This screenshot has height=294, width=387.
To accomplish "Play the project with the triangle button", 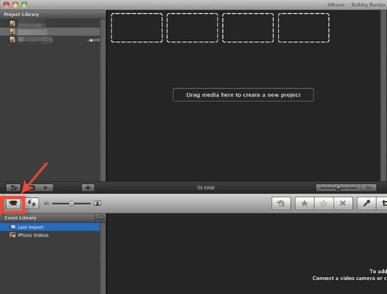I will point(46,187).
